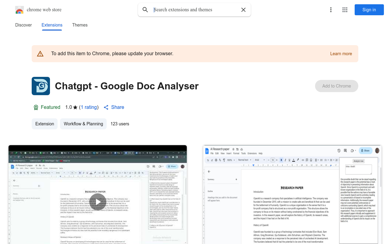Click the Chrome Web Store logo
This screenshot has width=390, height=244.
[19, 10]
